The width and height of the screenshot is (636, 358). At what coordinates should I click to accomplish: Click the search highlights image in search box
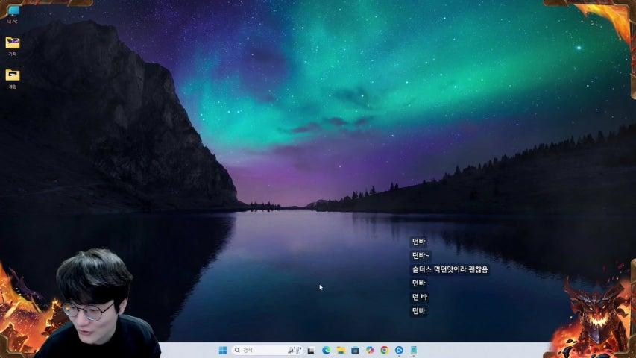(x=295, y=350)
